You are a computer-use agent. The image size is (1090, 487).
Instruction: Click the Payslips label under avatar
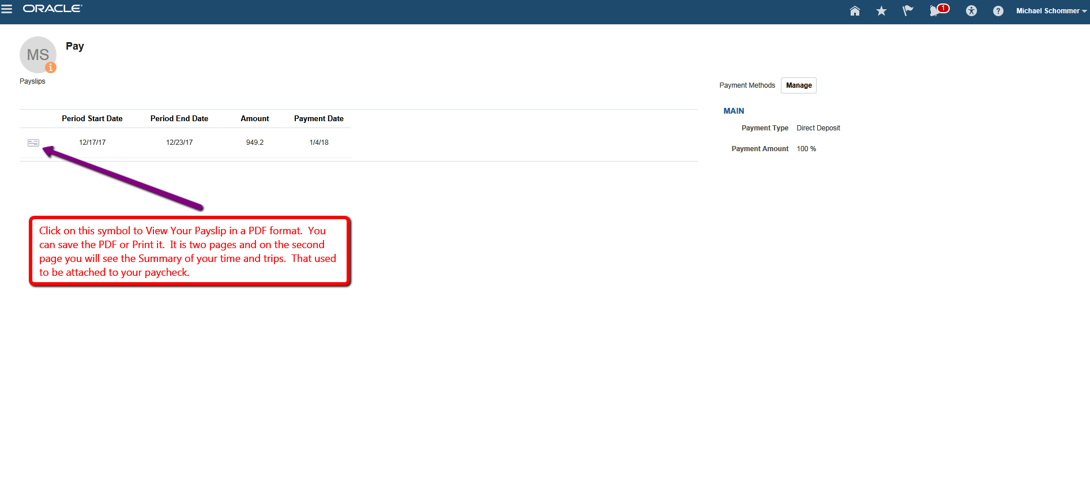(32, 81)
